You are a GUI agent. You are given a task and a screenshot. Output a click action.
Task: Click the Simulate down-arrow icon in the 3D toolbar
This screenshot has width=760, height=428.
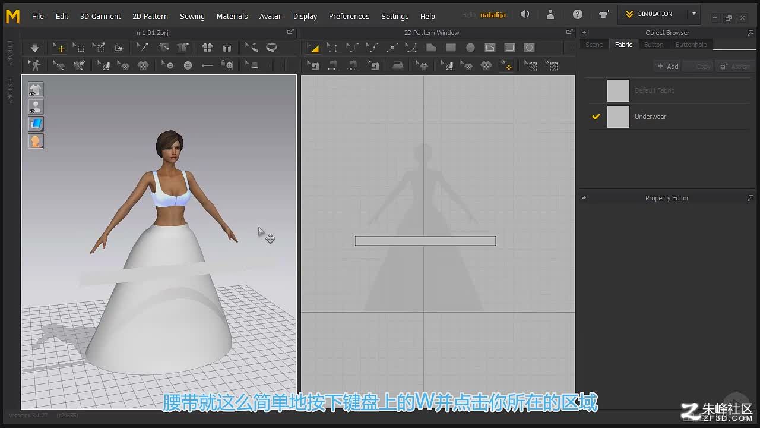point(34,48)
